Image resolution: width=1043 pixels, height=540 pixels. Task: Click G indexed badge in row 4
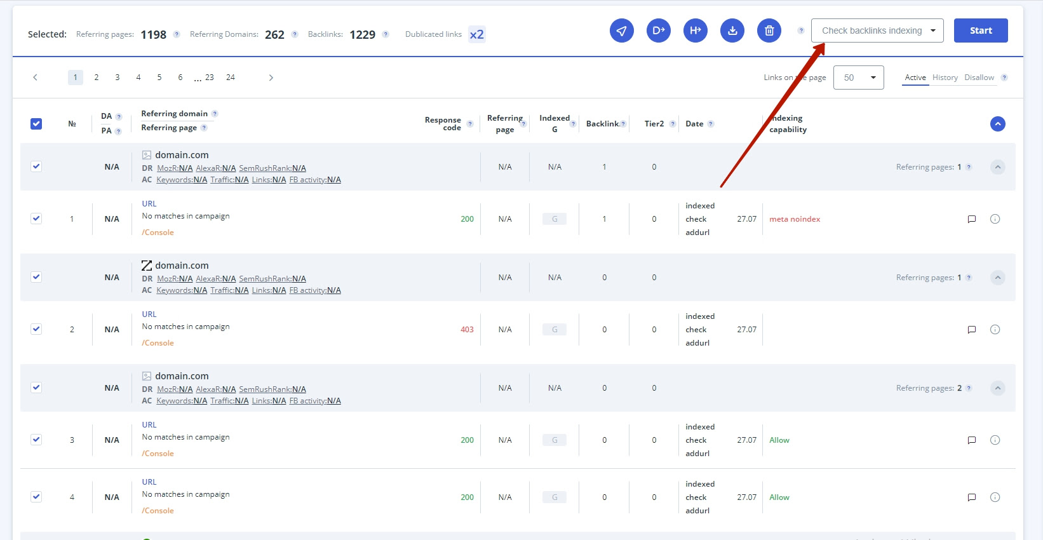point(555,497)
